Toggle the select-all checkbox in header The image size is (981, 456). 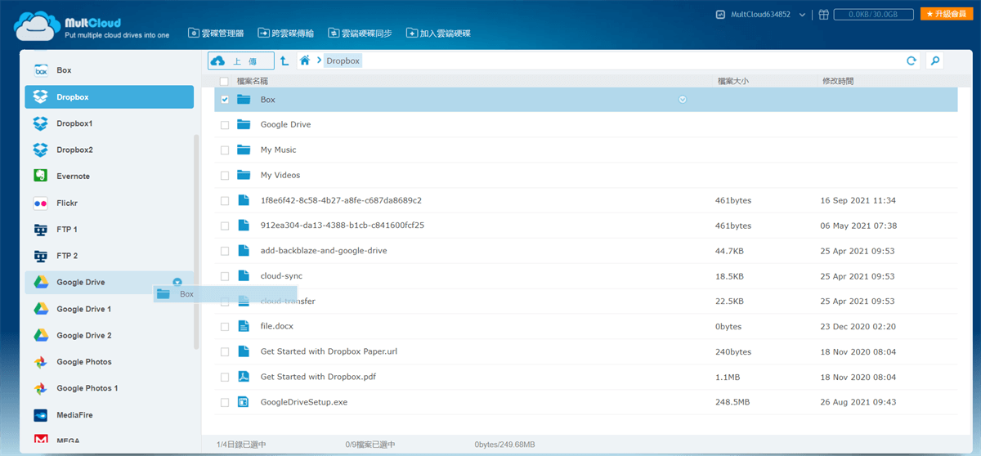click(224, 81)
